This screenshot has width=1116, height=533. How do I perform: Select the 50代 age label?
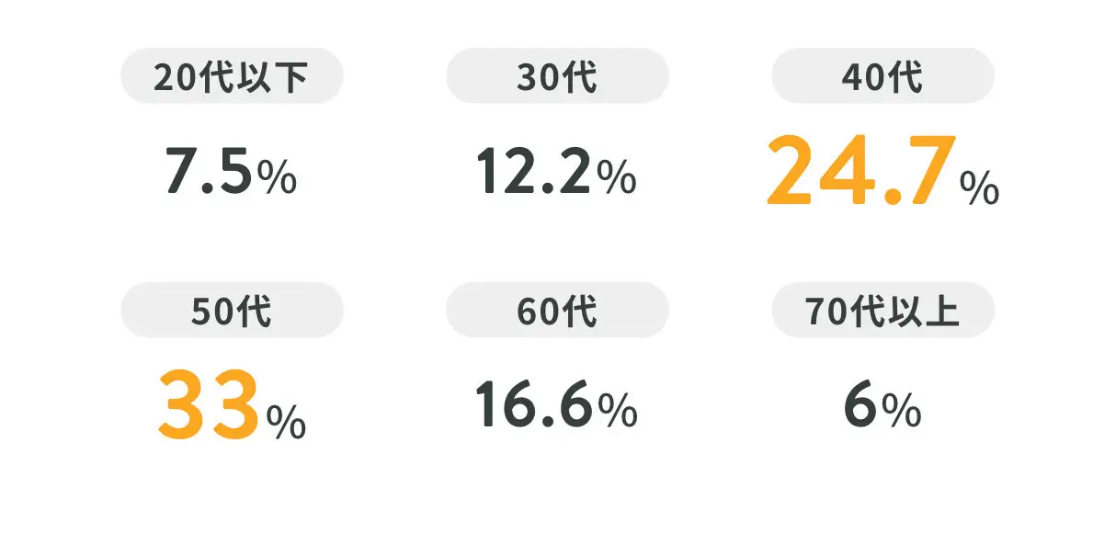point(232,311)
